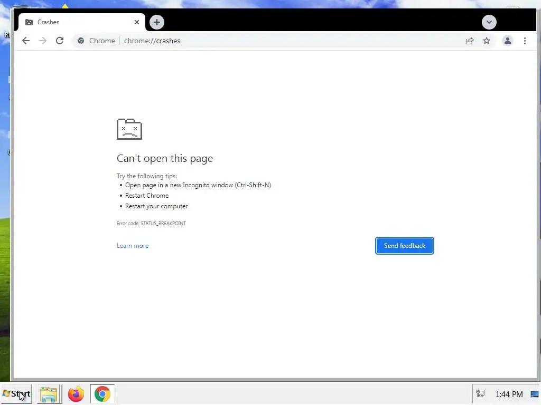Click the show desktop icon in tray
Viewport: 541px width, 405px height.
point(535,394)
